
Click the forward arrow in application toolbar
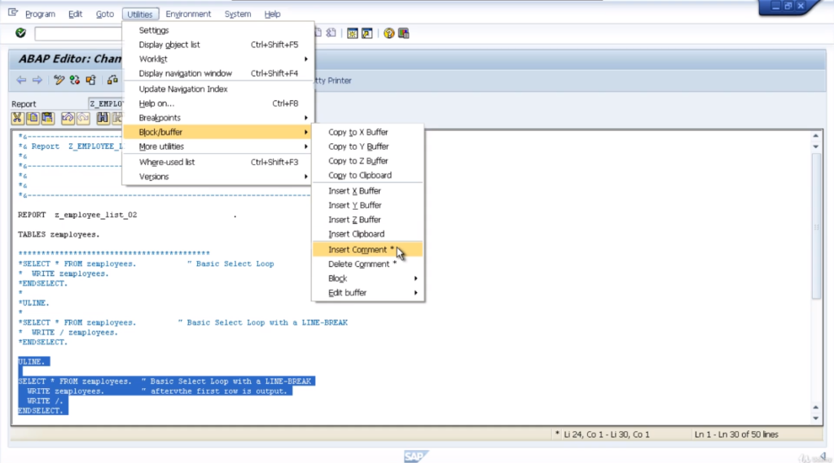point(37,81)
